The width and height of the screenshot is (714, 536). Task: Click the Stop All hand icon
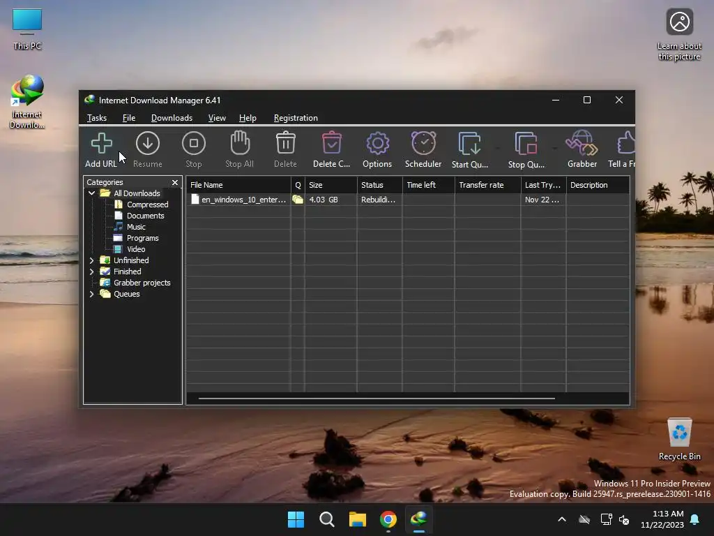(x=240, y=143)
